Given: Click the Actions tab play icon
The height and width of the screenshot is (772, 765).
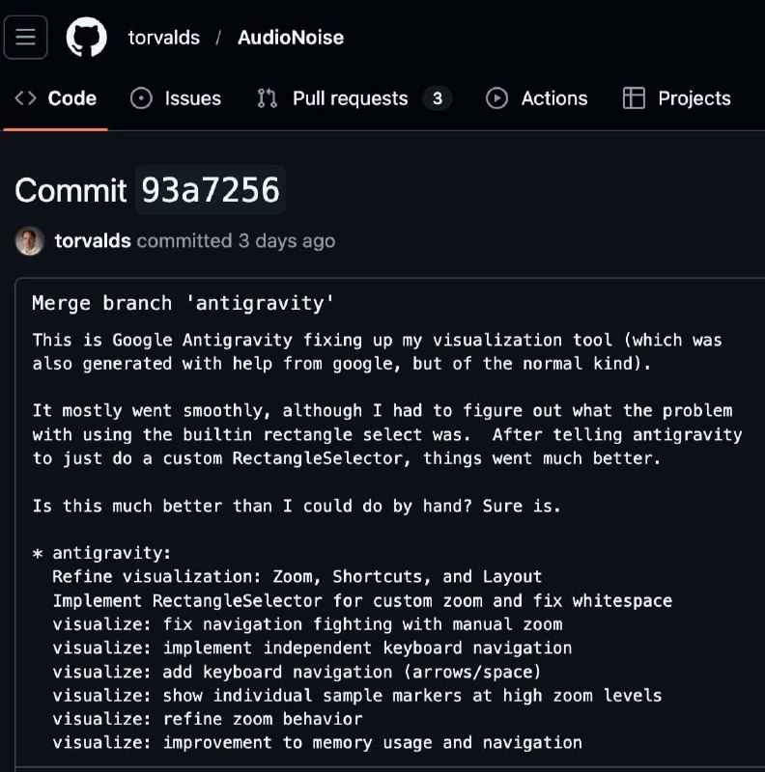Looking at the screenshot, I should (x=496, y=98).
